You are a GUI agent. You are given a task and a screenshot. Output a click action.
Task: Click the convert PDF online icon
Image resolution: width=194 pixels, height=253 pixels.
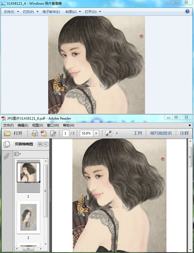[x=34, y=133]
